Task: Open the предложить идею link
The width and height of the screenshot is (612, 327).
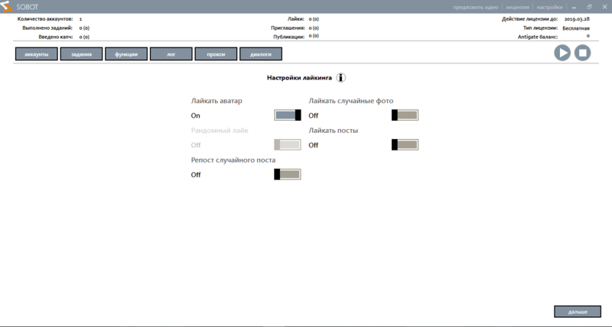Action: [475, 7]
